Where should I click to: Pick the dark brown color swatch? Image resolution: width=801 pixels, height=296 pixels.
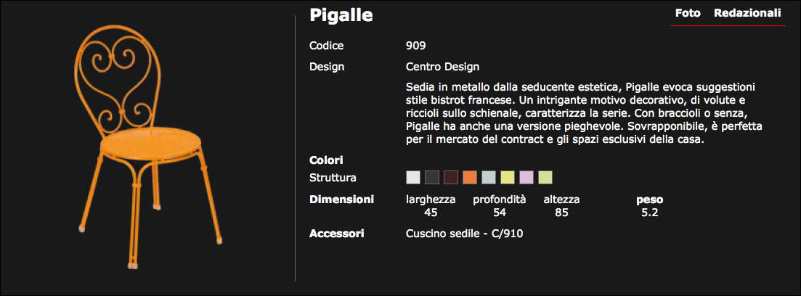click(451, 178)
